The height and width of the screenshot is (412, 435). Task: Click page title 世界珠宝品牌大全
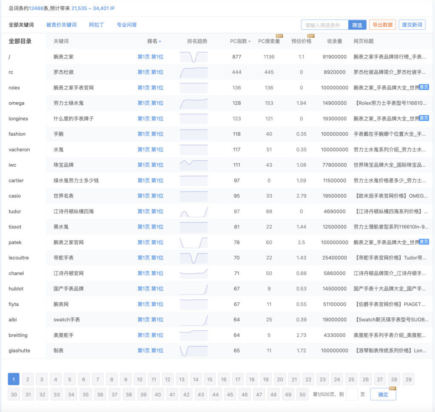(x=390, y=165)
